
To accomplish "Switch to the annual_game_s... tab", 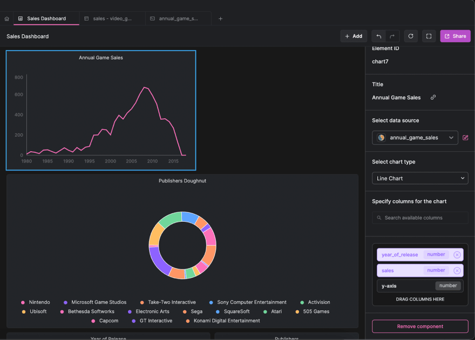I will point(178,18).
